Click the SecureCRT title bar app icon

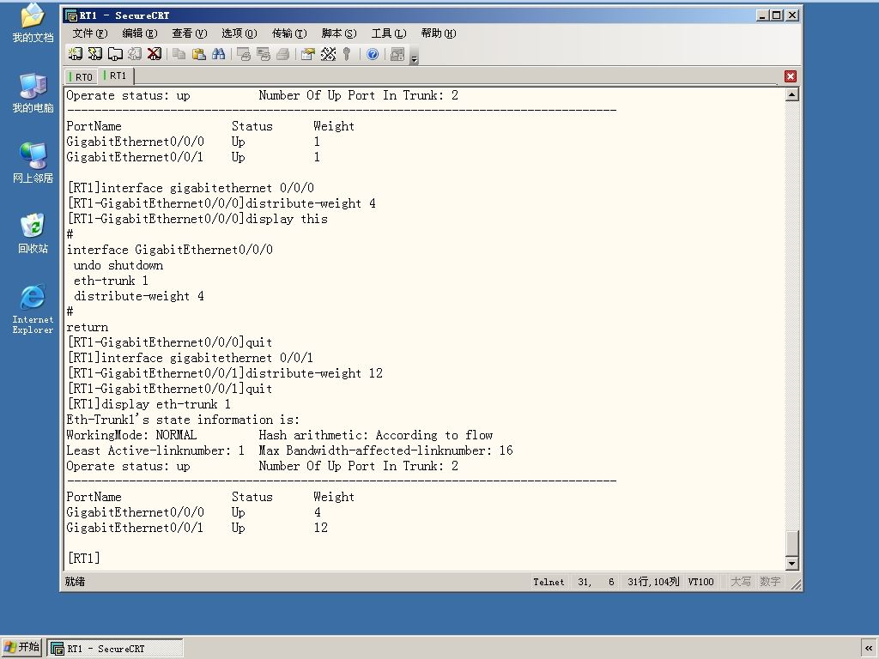click(71, 15)
